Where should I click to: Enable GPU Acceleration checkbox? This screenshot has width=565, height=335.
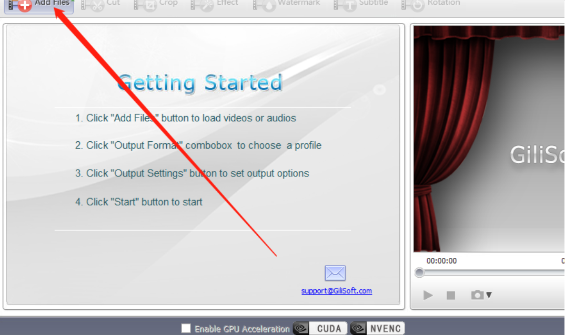point(186,328)
